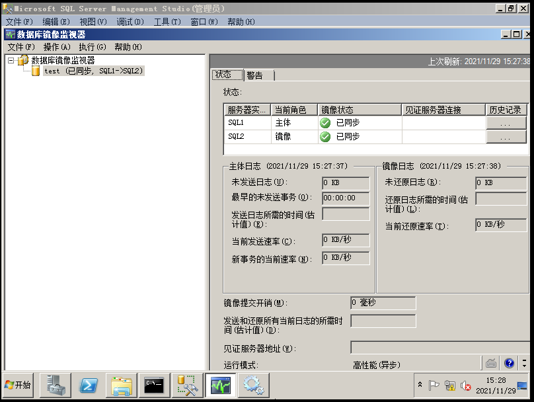Click the toolbar overflow arrow beside help
This screenshot has width=534, height=402.
(x=524, y=364)
